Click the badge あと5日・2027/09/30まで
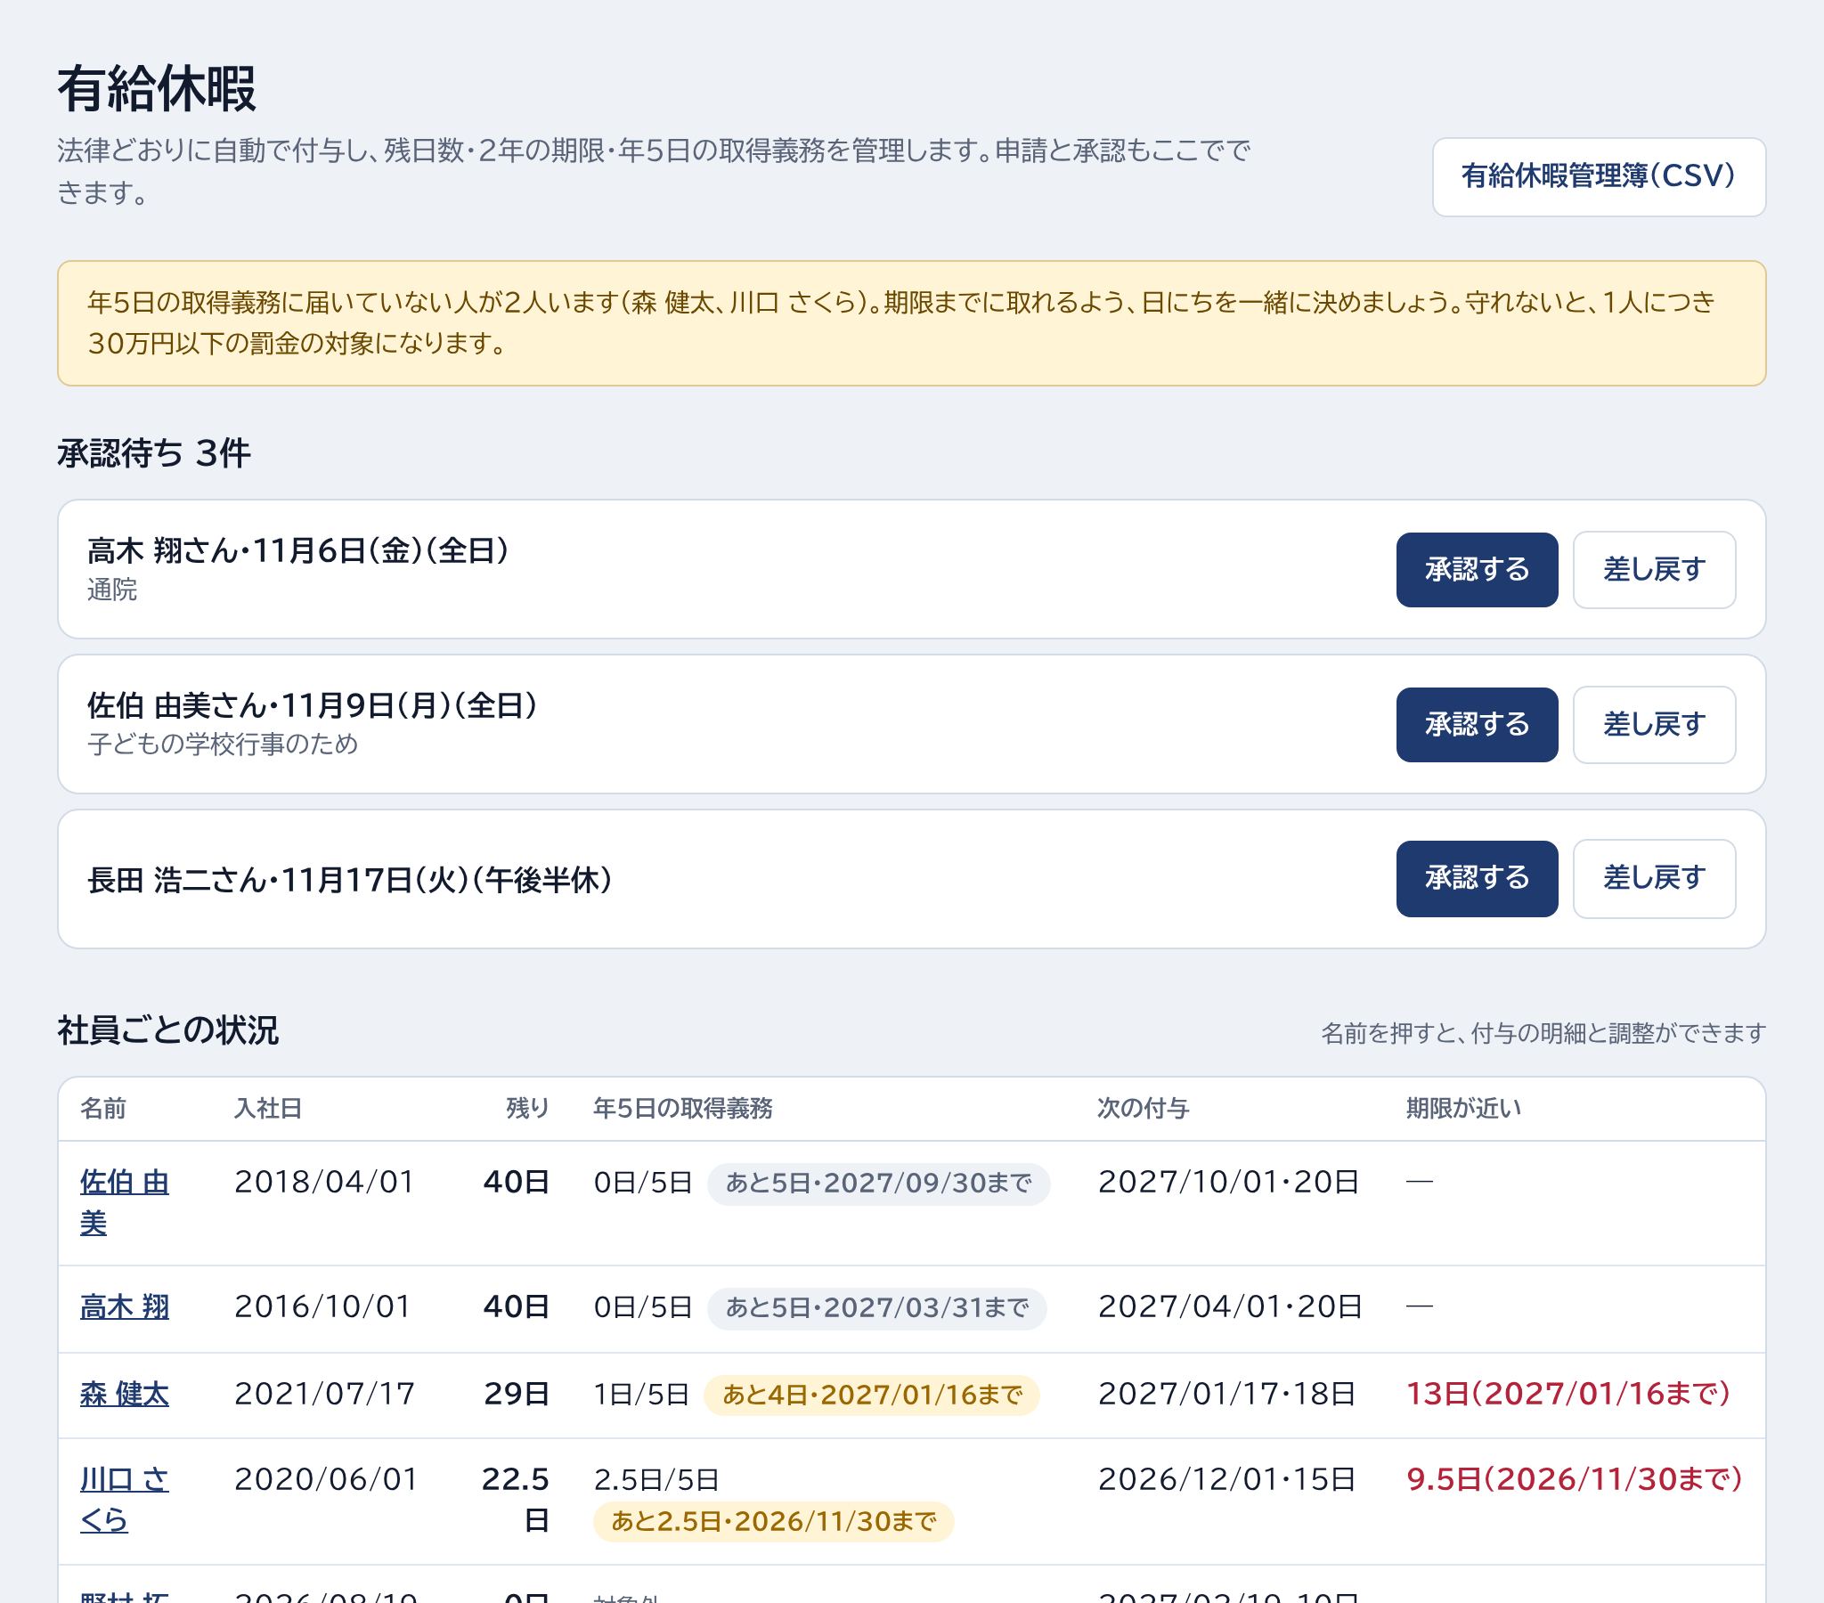 tap(878, 1184)
